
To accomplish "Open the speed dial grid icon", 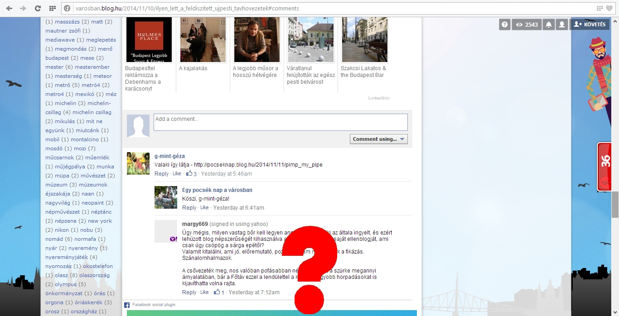I will click(x=53, y=8).
